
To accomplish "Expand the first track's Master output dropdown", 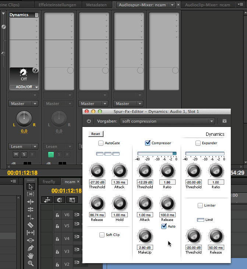I will click(x=24, y=103).
